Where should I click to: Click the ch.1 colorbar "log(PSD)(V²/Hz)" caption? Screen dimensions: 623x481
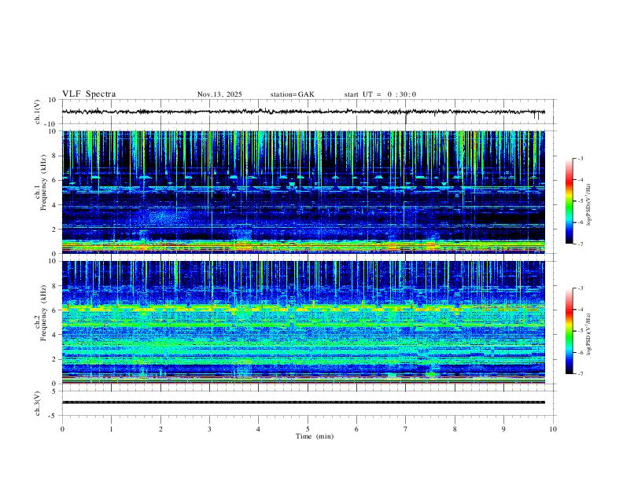589,204
